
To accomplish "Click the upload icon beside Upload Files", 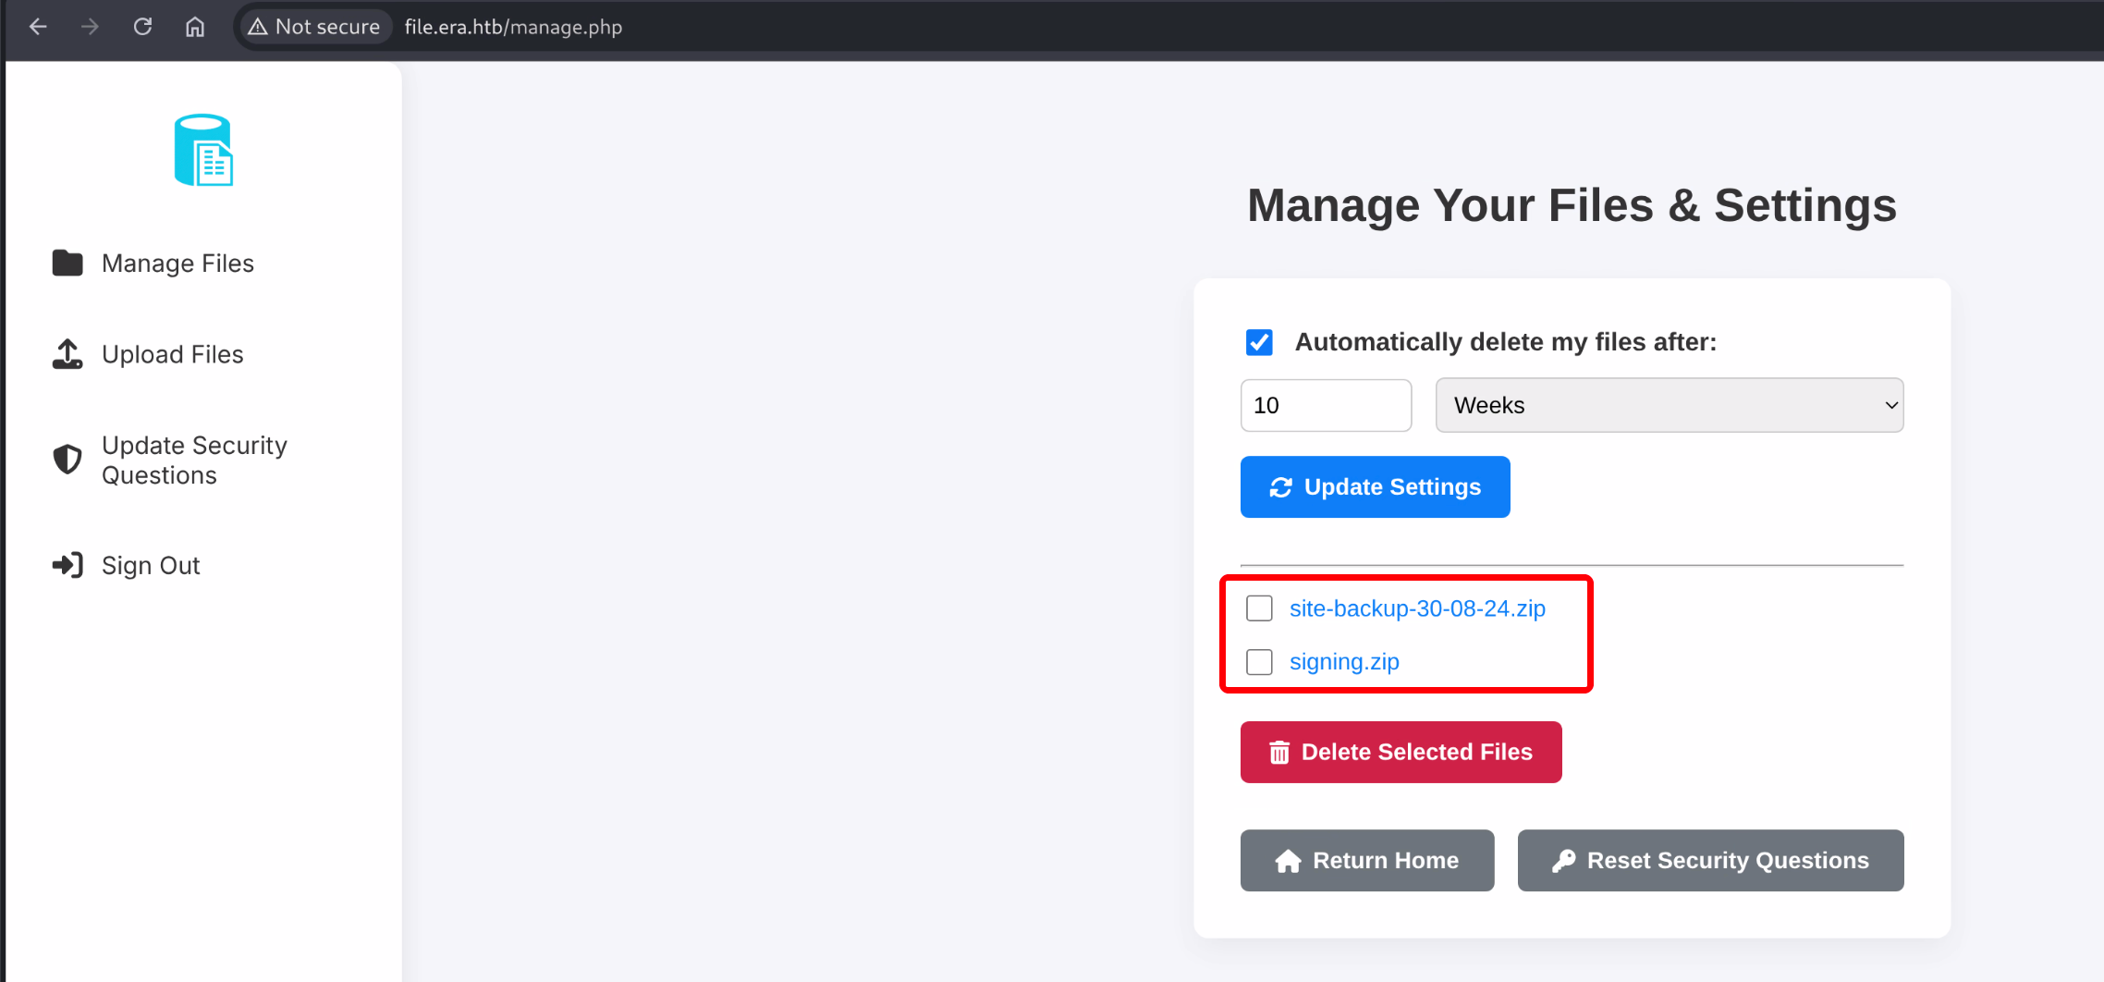I will pos(67,354).
